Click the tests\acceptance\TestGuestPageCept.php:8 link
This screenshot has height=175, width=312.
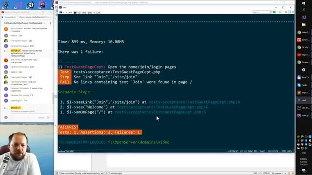coord(195,102)
